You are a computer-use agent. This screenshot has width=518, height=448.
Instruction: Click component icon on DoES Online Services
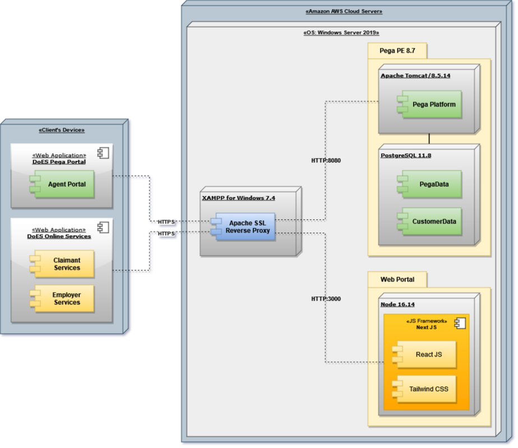coord(103,227)
